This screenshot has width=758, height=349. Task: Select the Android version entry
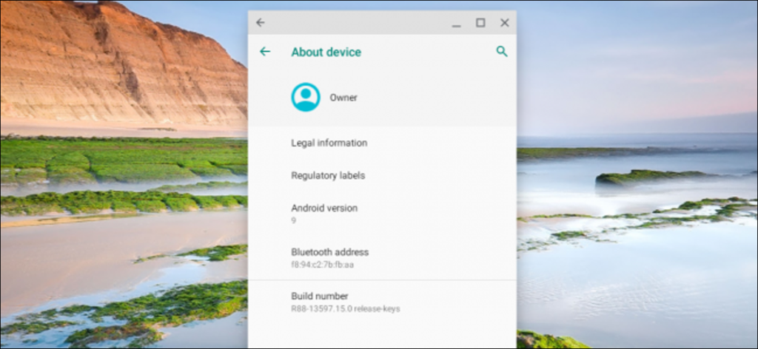(x=382, y=214)
